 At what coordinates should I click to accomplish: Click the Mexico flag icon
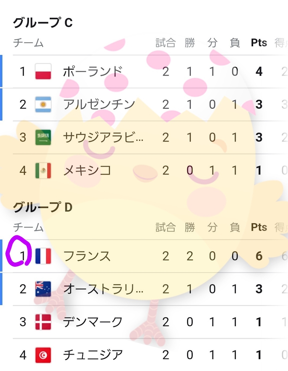(43, 170)
